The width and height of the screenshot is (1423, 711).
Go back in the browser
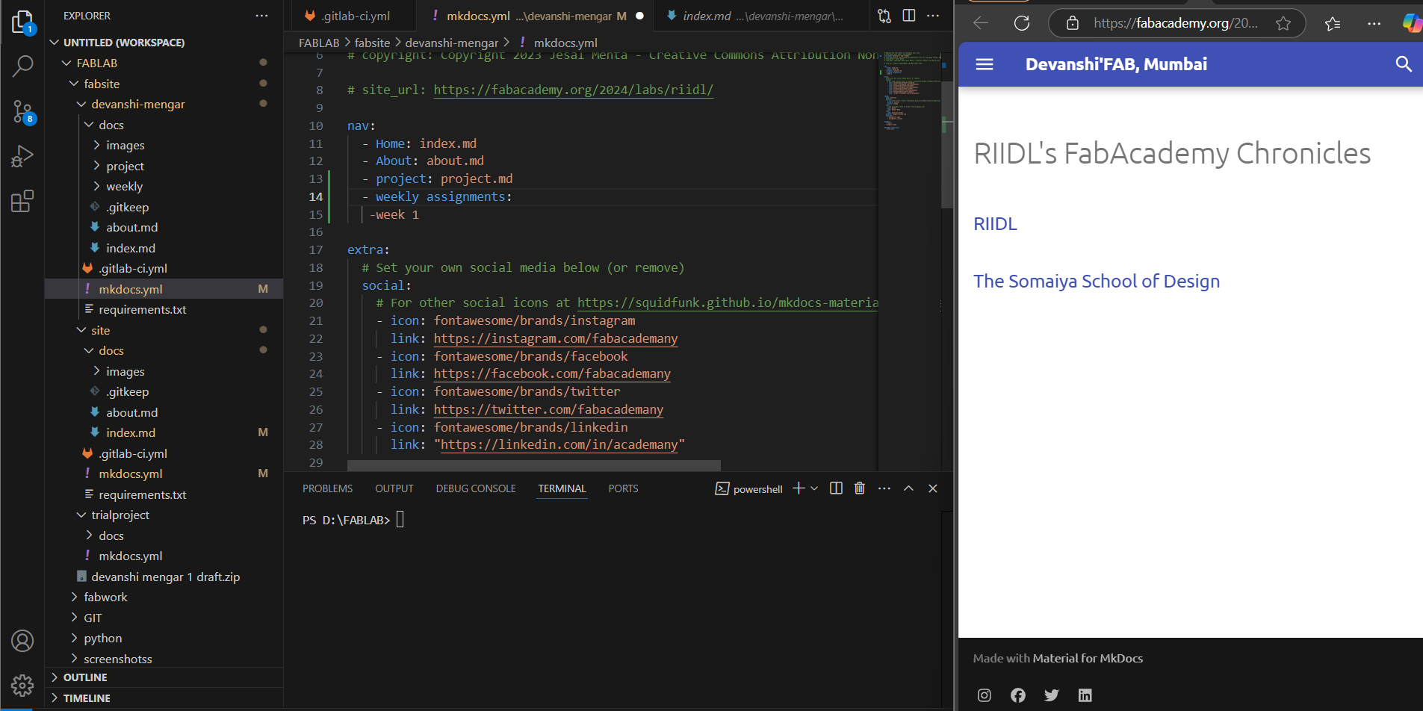(x=981, y=23)
